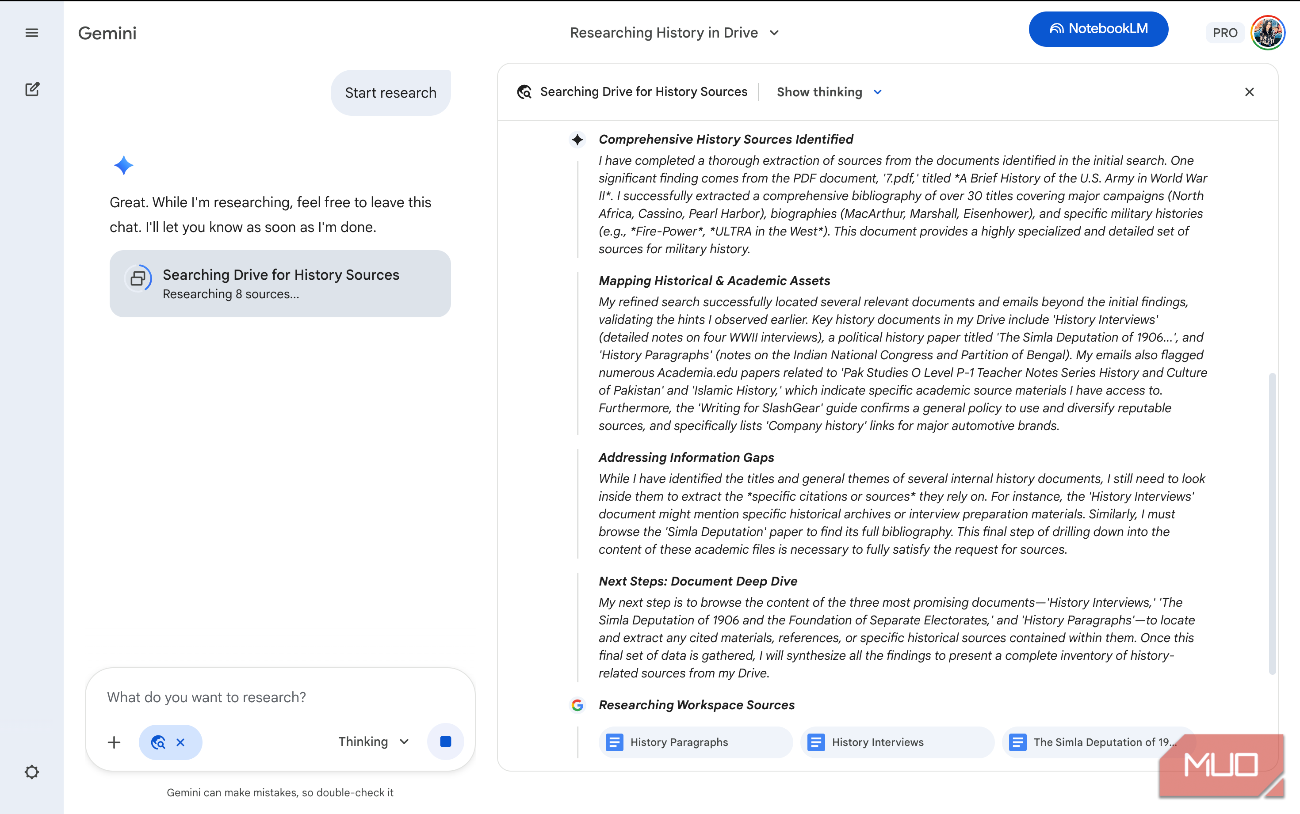
Task: Click the profile avatar picture
Action: [x=1268, y=33]
